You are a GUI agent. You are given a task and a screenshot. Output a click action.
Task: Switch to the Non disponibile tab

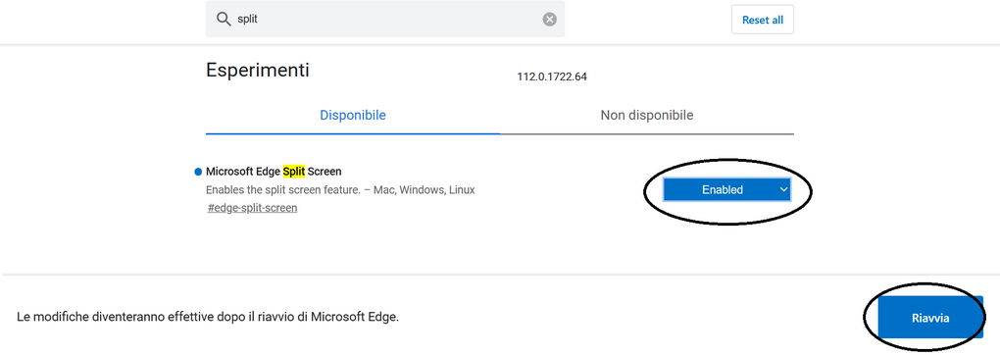647,116
